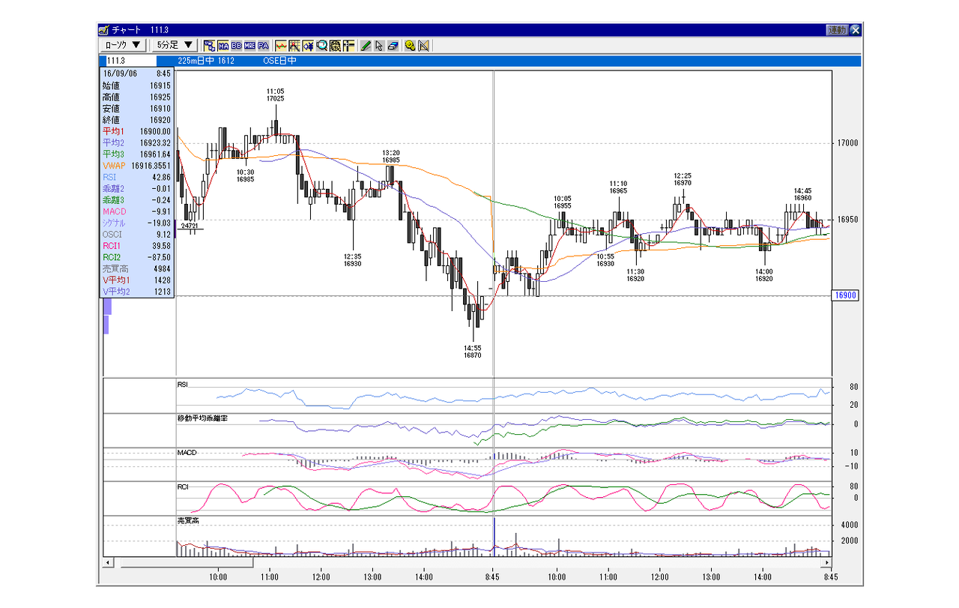Viewport: 959px width, 608px height.
Task: Open the 5分足 timeframe dropdown
Action: pyautogui.click(x=175, y=46)
